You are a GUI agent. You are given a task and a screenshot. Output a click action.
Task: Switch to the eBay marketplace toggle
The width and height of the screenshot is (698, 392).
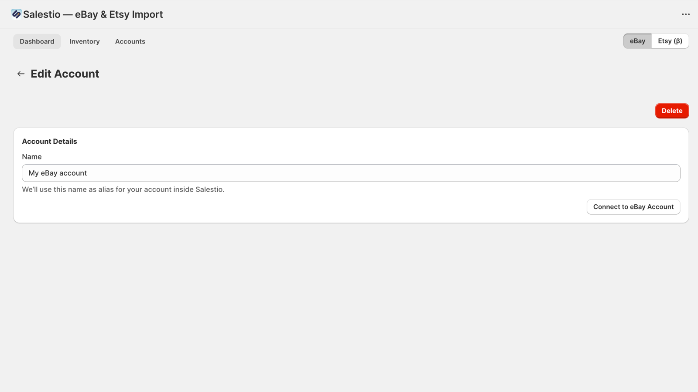click(637, 41)
